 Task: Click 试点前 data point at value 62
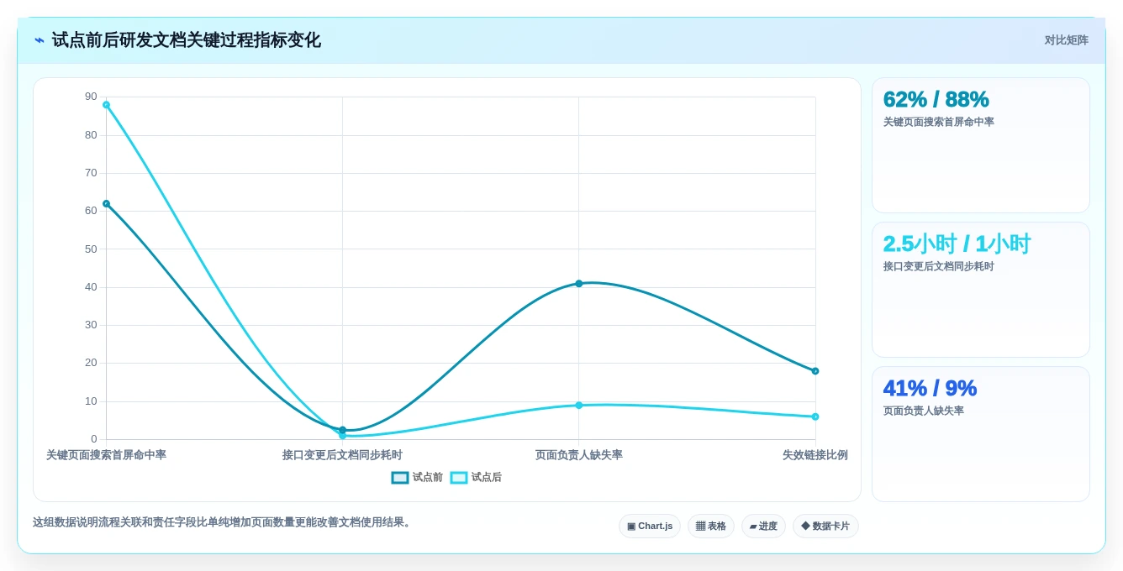tap(106, 203)
